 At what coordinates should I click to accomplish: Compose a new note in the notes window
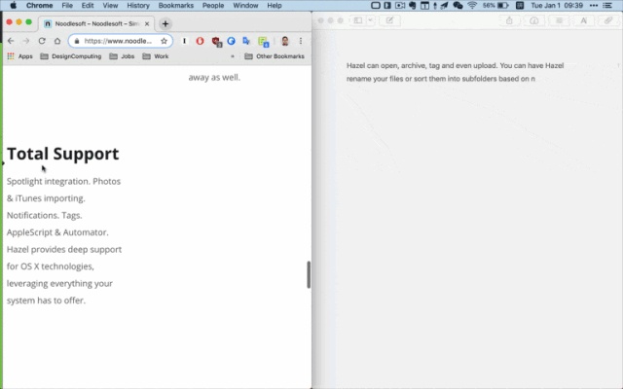[x=389, y=20]
